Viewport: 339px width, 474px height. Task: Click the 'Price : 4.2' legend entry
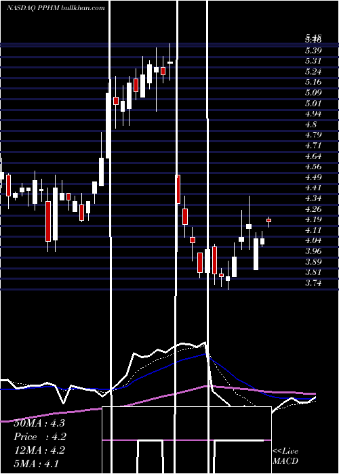coord(40,437)
